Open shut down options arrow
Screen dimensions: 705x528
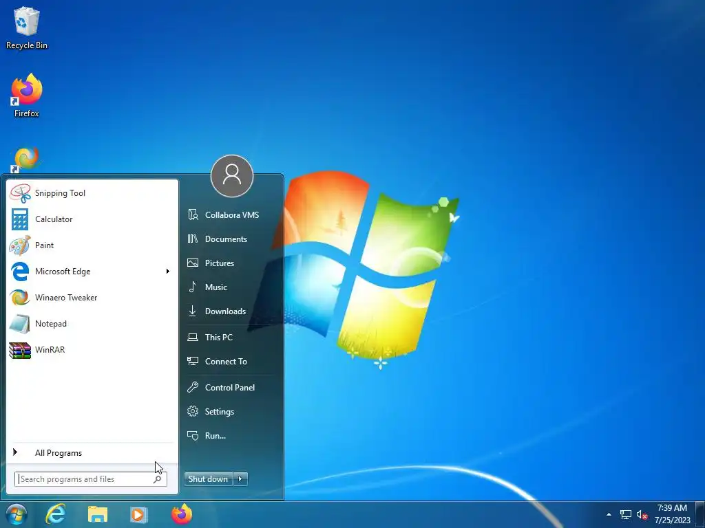click(x=240, y=478)
